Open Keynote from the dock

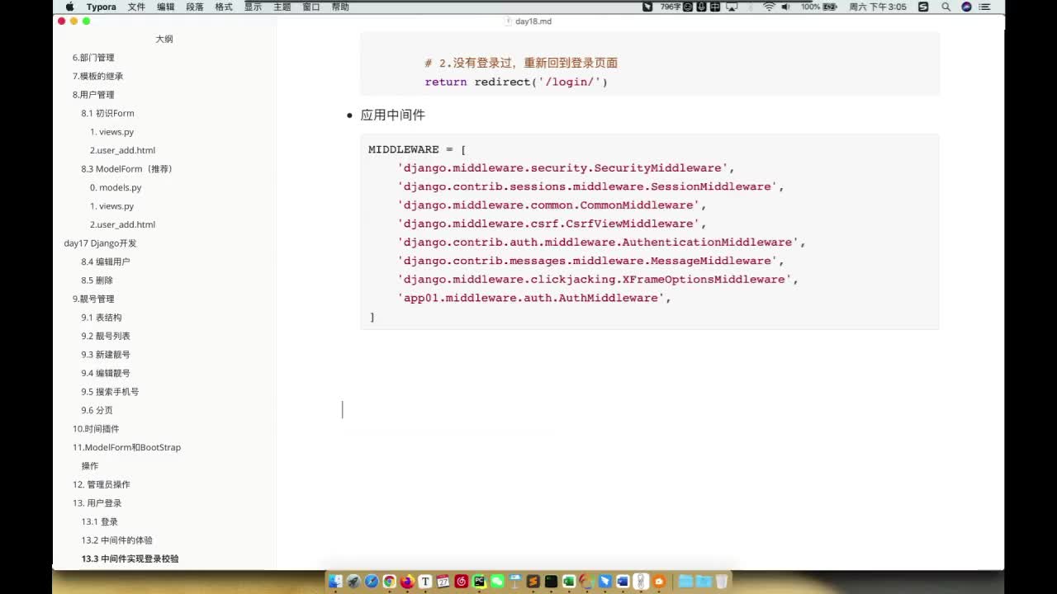(x=515, y=582)
